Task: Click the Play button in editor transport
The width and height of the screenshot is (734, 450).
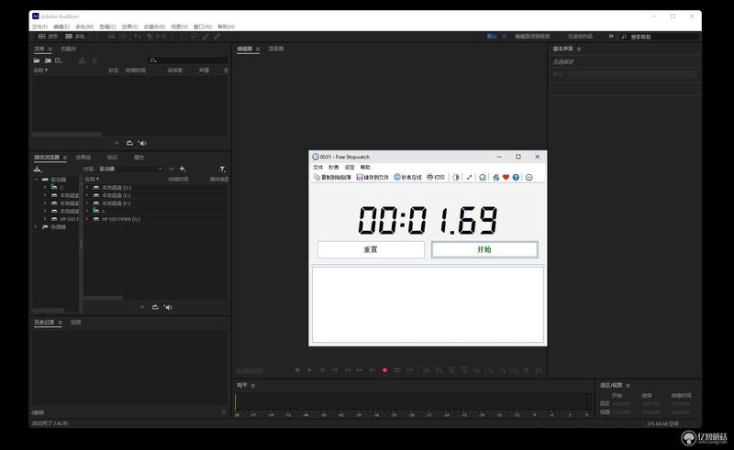Action: 309,370
